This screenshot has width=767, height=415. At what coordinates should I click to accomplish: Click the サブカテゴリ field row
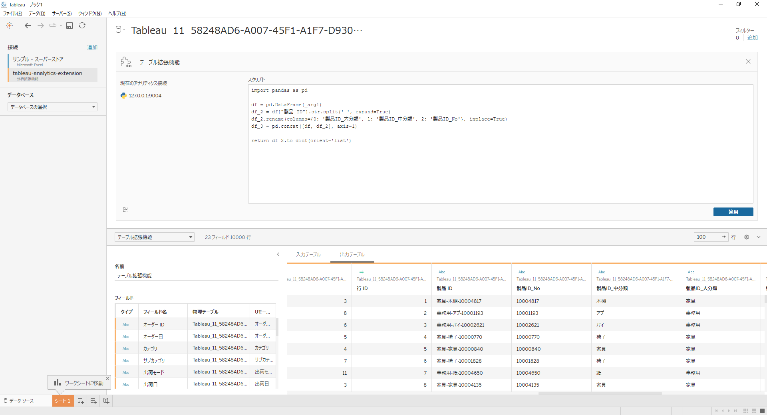click(x=195, y=360)
